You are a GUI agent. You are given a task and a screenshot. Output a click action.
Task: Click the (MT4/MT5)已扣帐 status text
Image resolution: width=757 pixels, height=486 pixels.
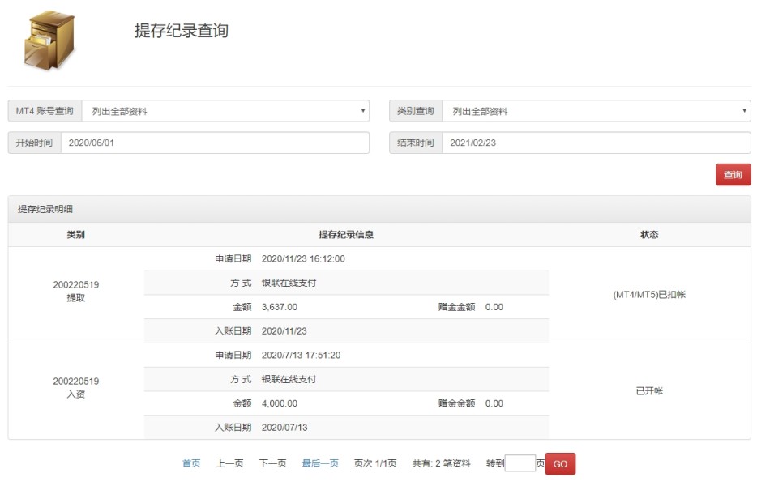[x=649, y=295]
